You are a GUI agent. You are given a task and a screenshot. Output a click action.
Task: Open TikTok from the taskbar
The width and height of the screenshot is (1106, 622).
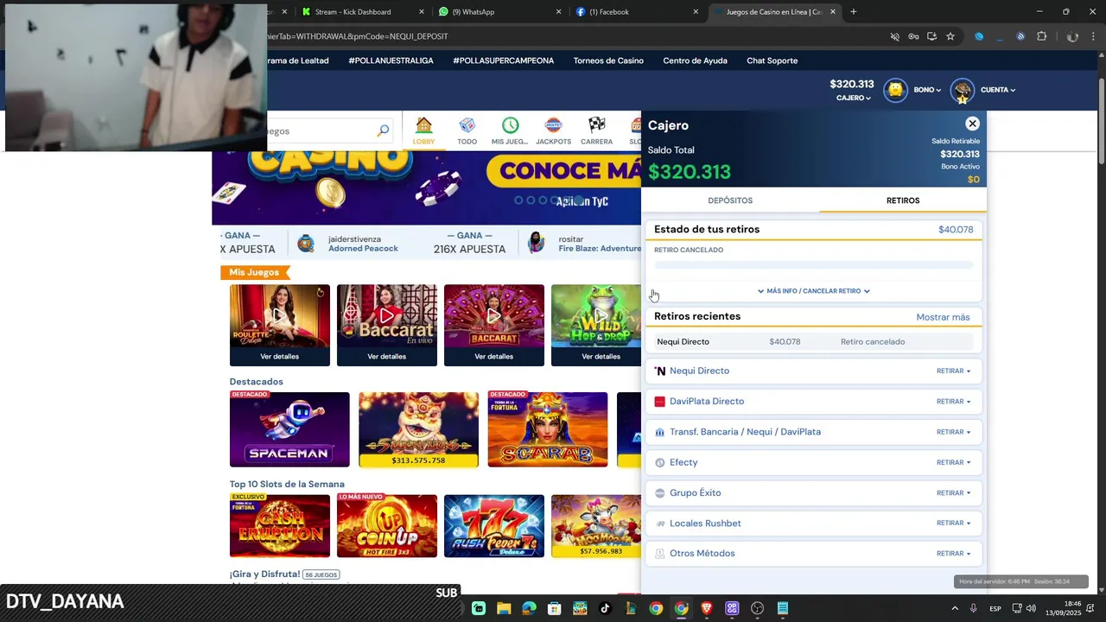(x=605, y=608)
